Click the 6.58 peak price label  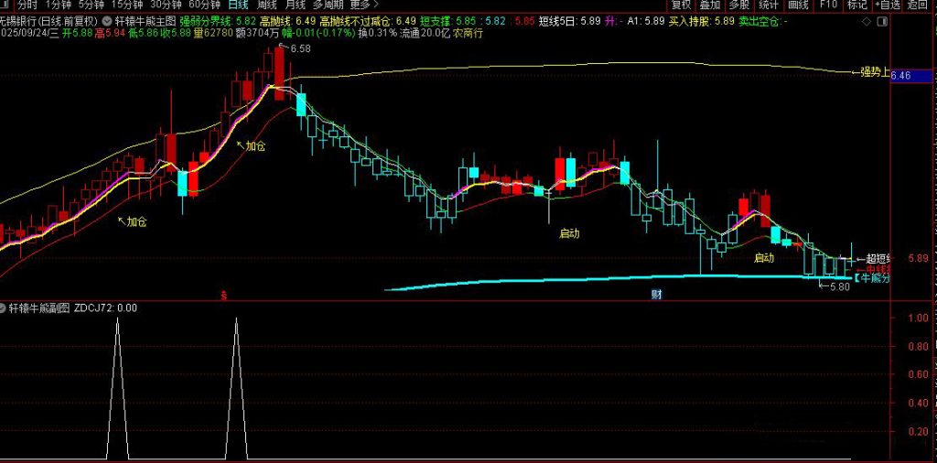[x=300, y=48]
